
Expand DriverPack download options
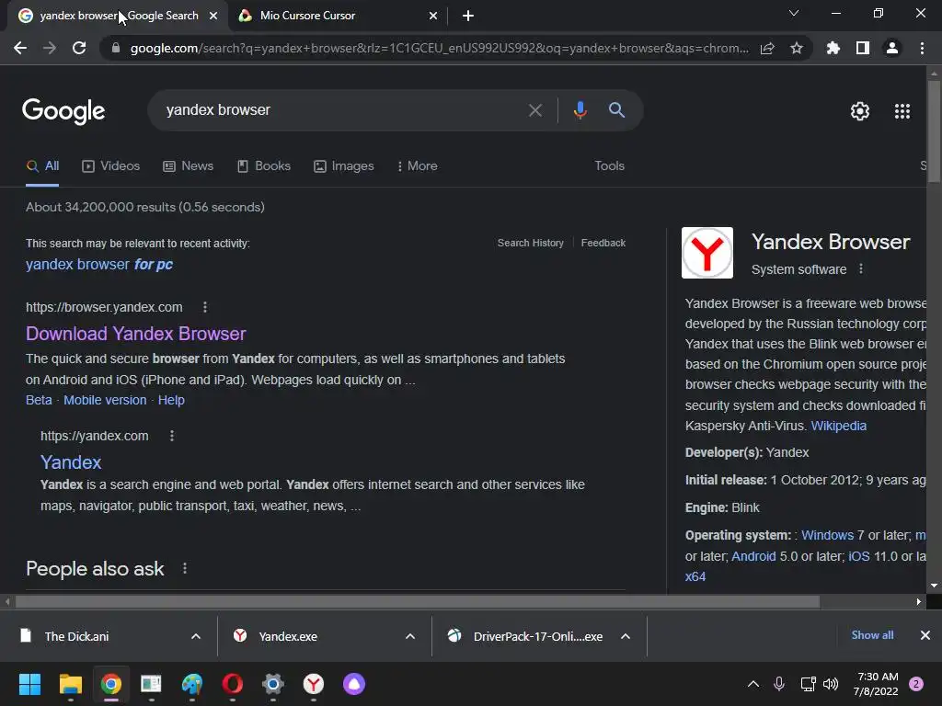point(626,636)
